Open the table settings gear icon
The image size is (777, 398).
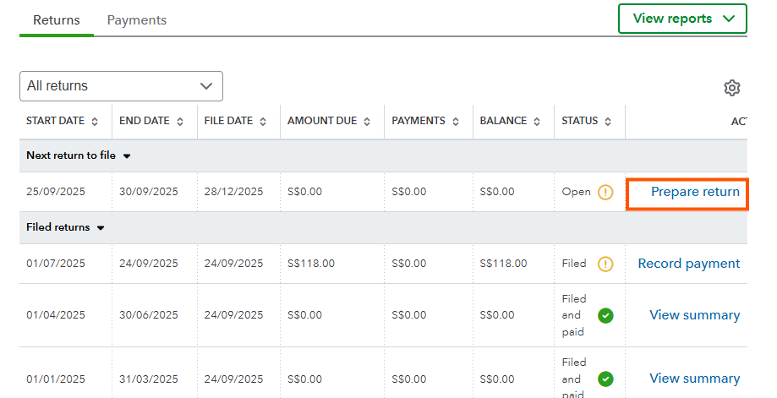click(731, 88)
